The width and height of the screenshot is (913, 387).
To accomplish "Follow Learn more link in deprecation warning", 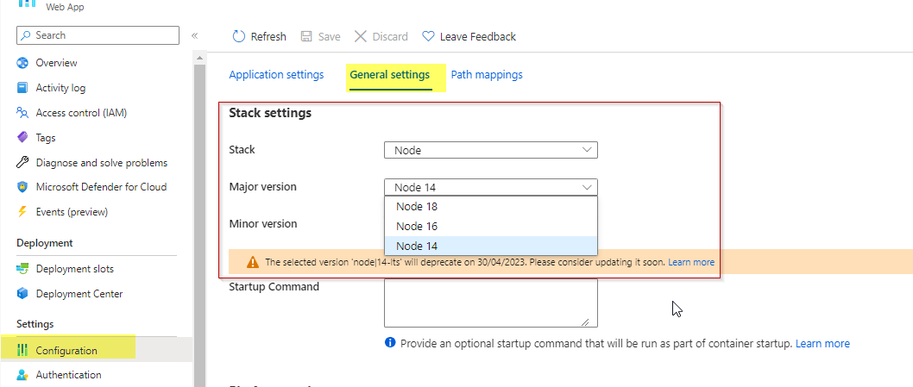I will coord(691,263).
